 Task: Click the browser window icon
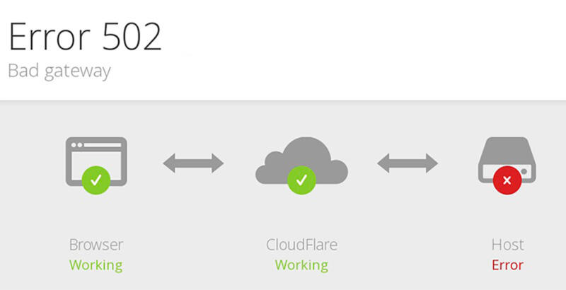click(96, 161)
